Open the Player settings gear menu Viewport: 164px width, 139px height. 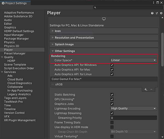[161, 13]
